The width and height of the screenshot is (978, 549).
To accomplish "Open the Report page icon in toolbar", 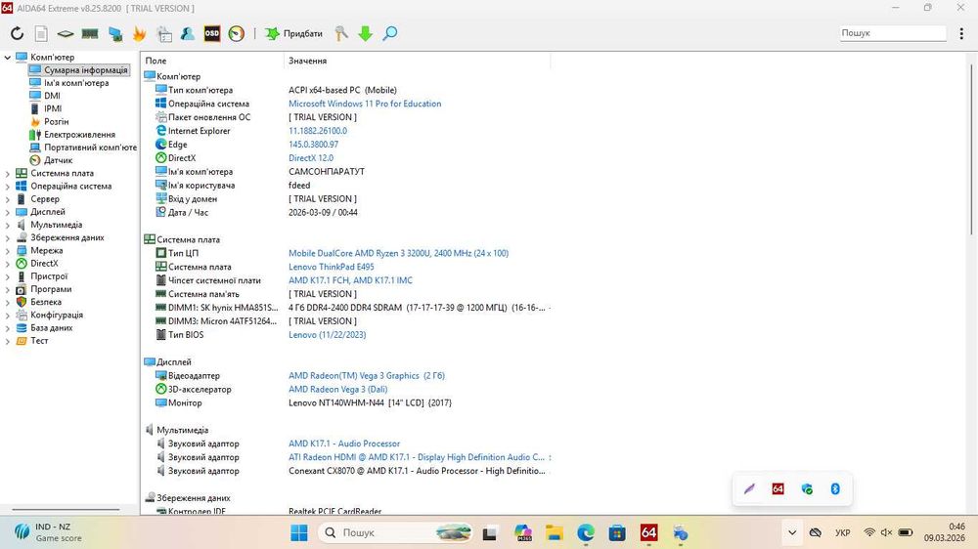I will coord(41,33).
